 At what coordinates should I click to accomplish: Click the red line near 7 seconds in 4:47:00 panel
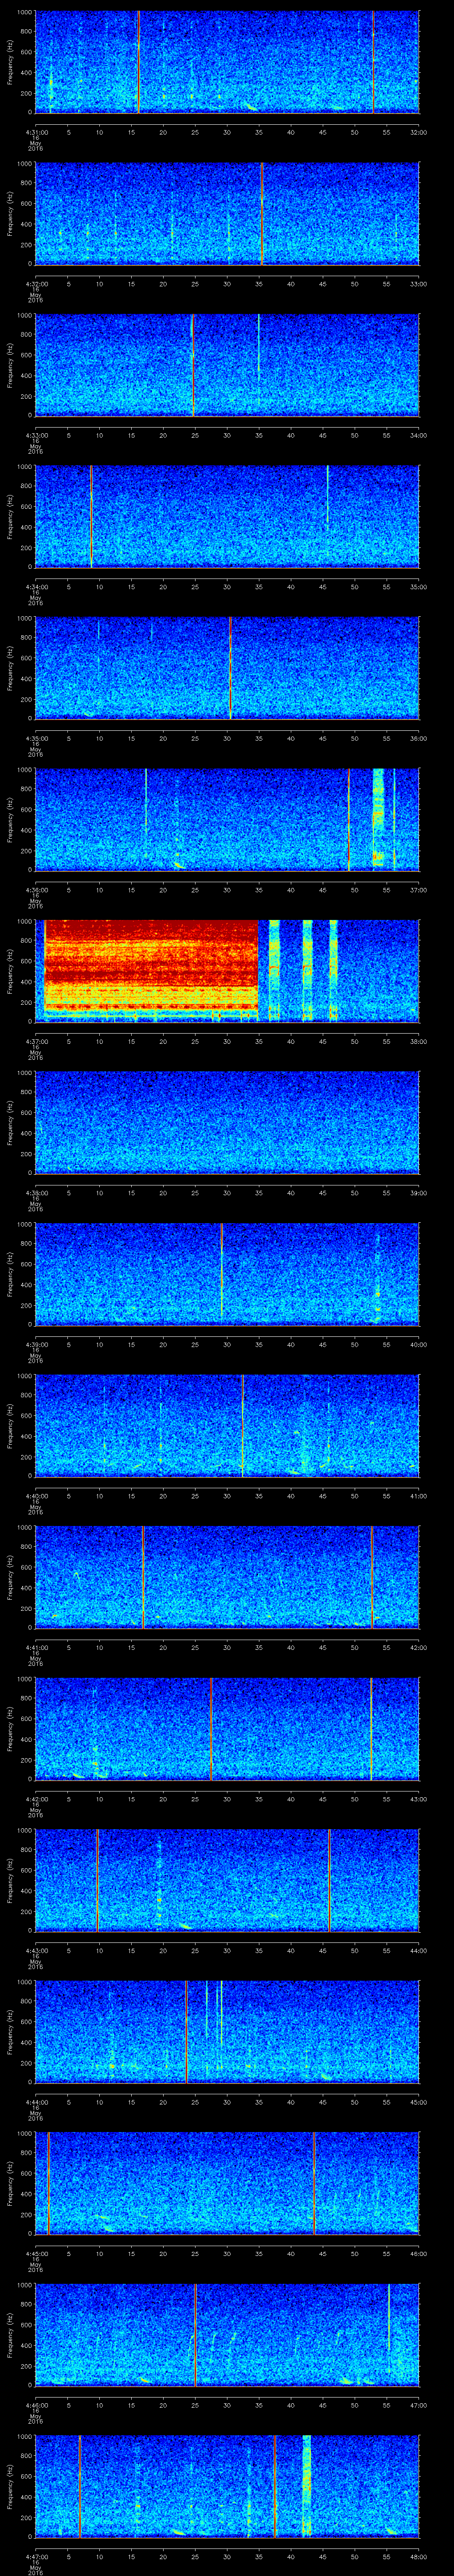pyautogui.click(x=80, y=2485)
